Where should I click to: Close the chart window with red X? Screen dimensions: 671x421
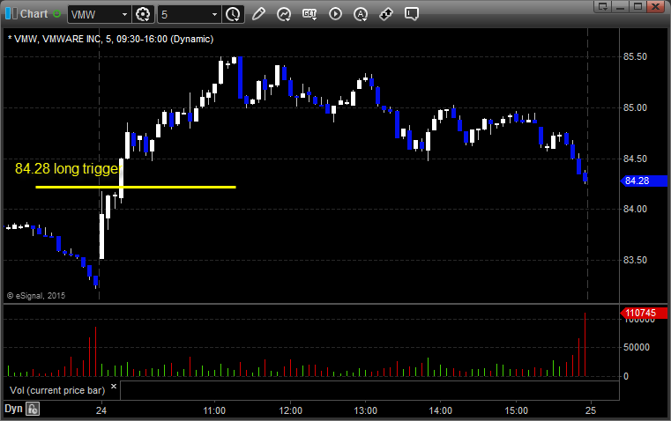click(x=656, y=6)
